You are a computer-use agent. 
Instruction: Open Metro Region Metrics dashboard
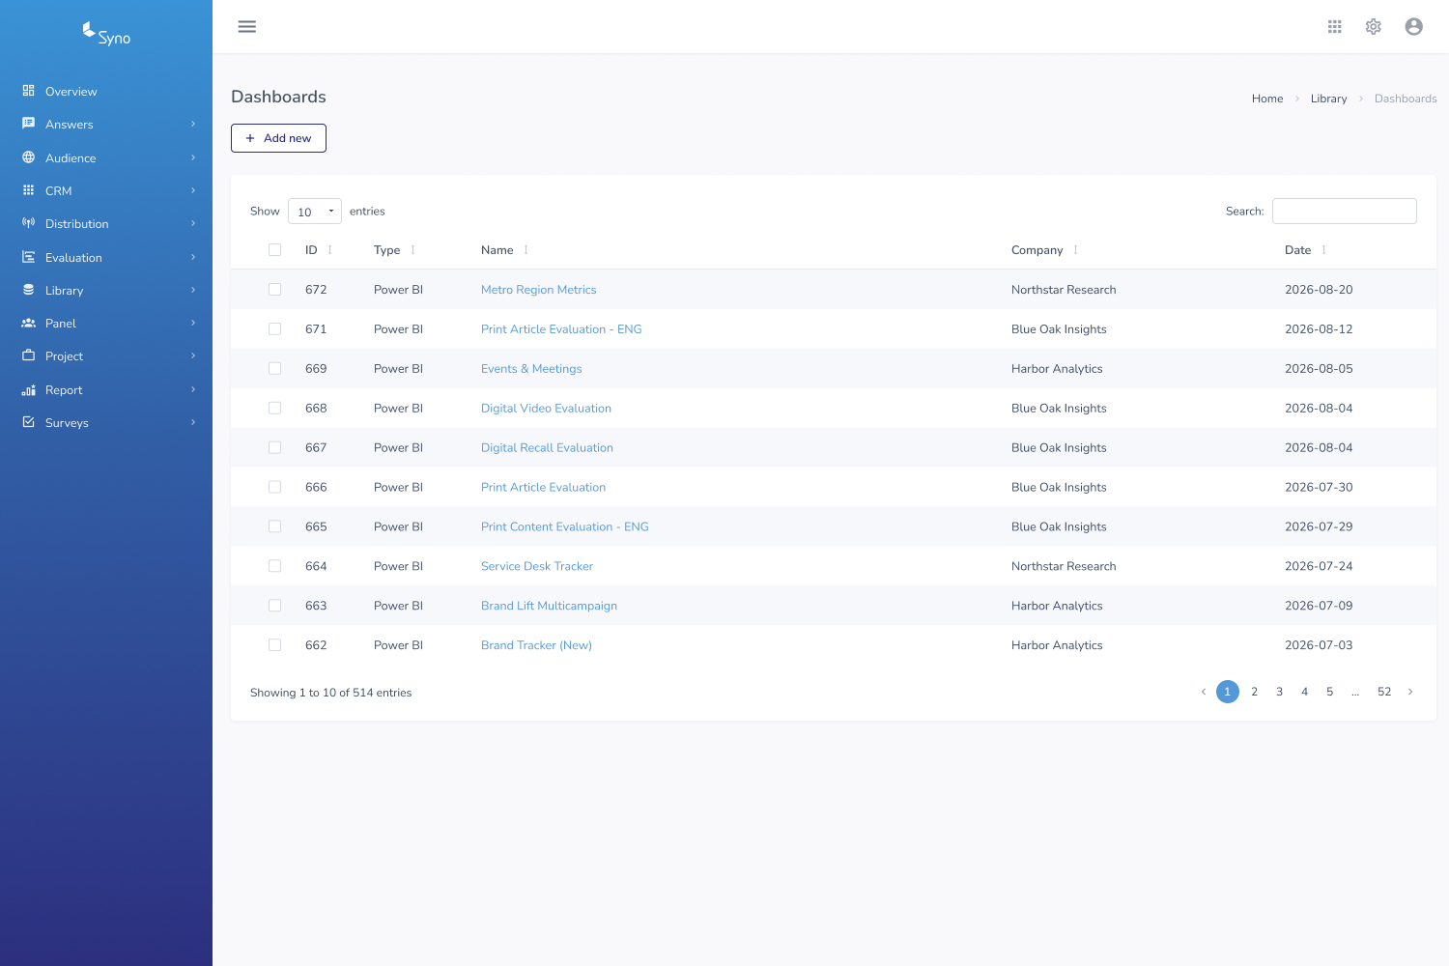[x=538, y=290]
